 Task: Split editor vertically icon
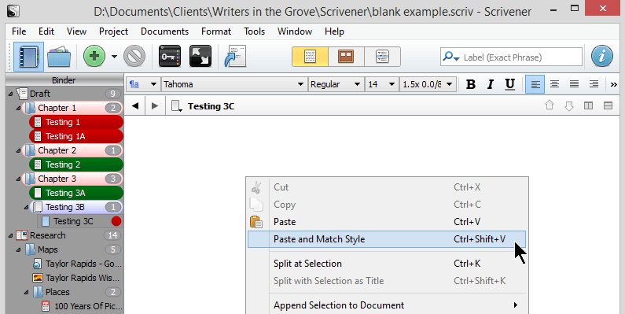[x=588, y=105]
